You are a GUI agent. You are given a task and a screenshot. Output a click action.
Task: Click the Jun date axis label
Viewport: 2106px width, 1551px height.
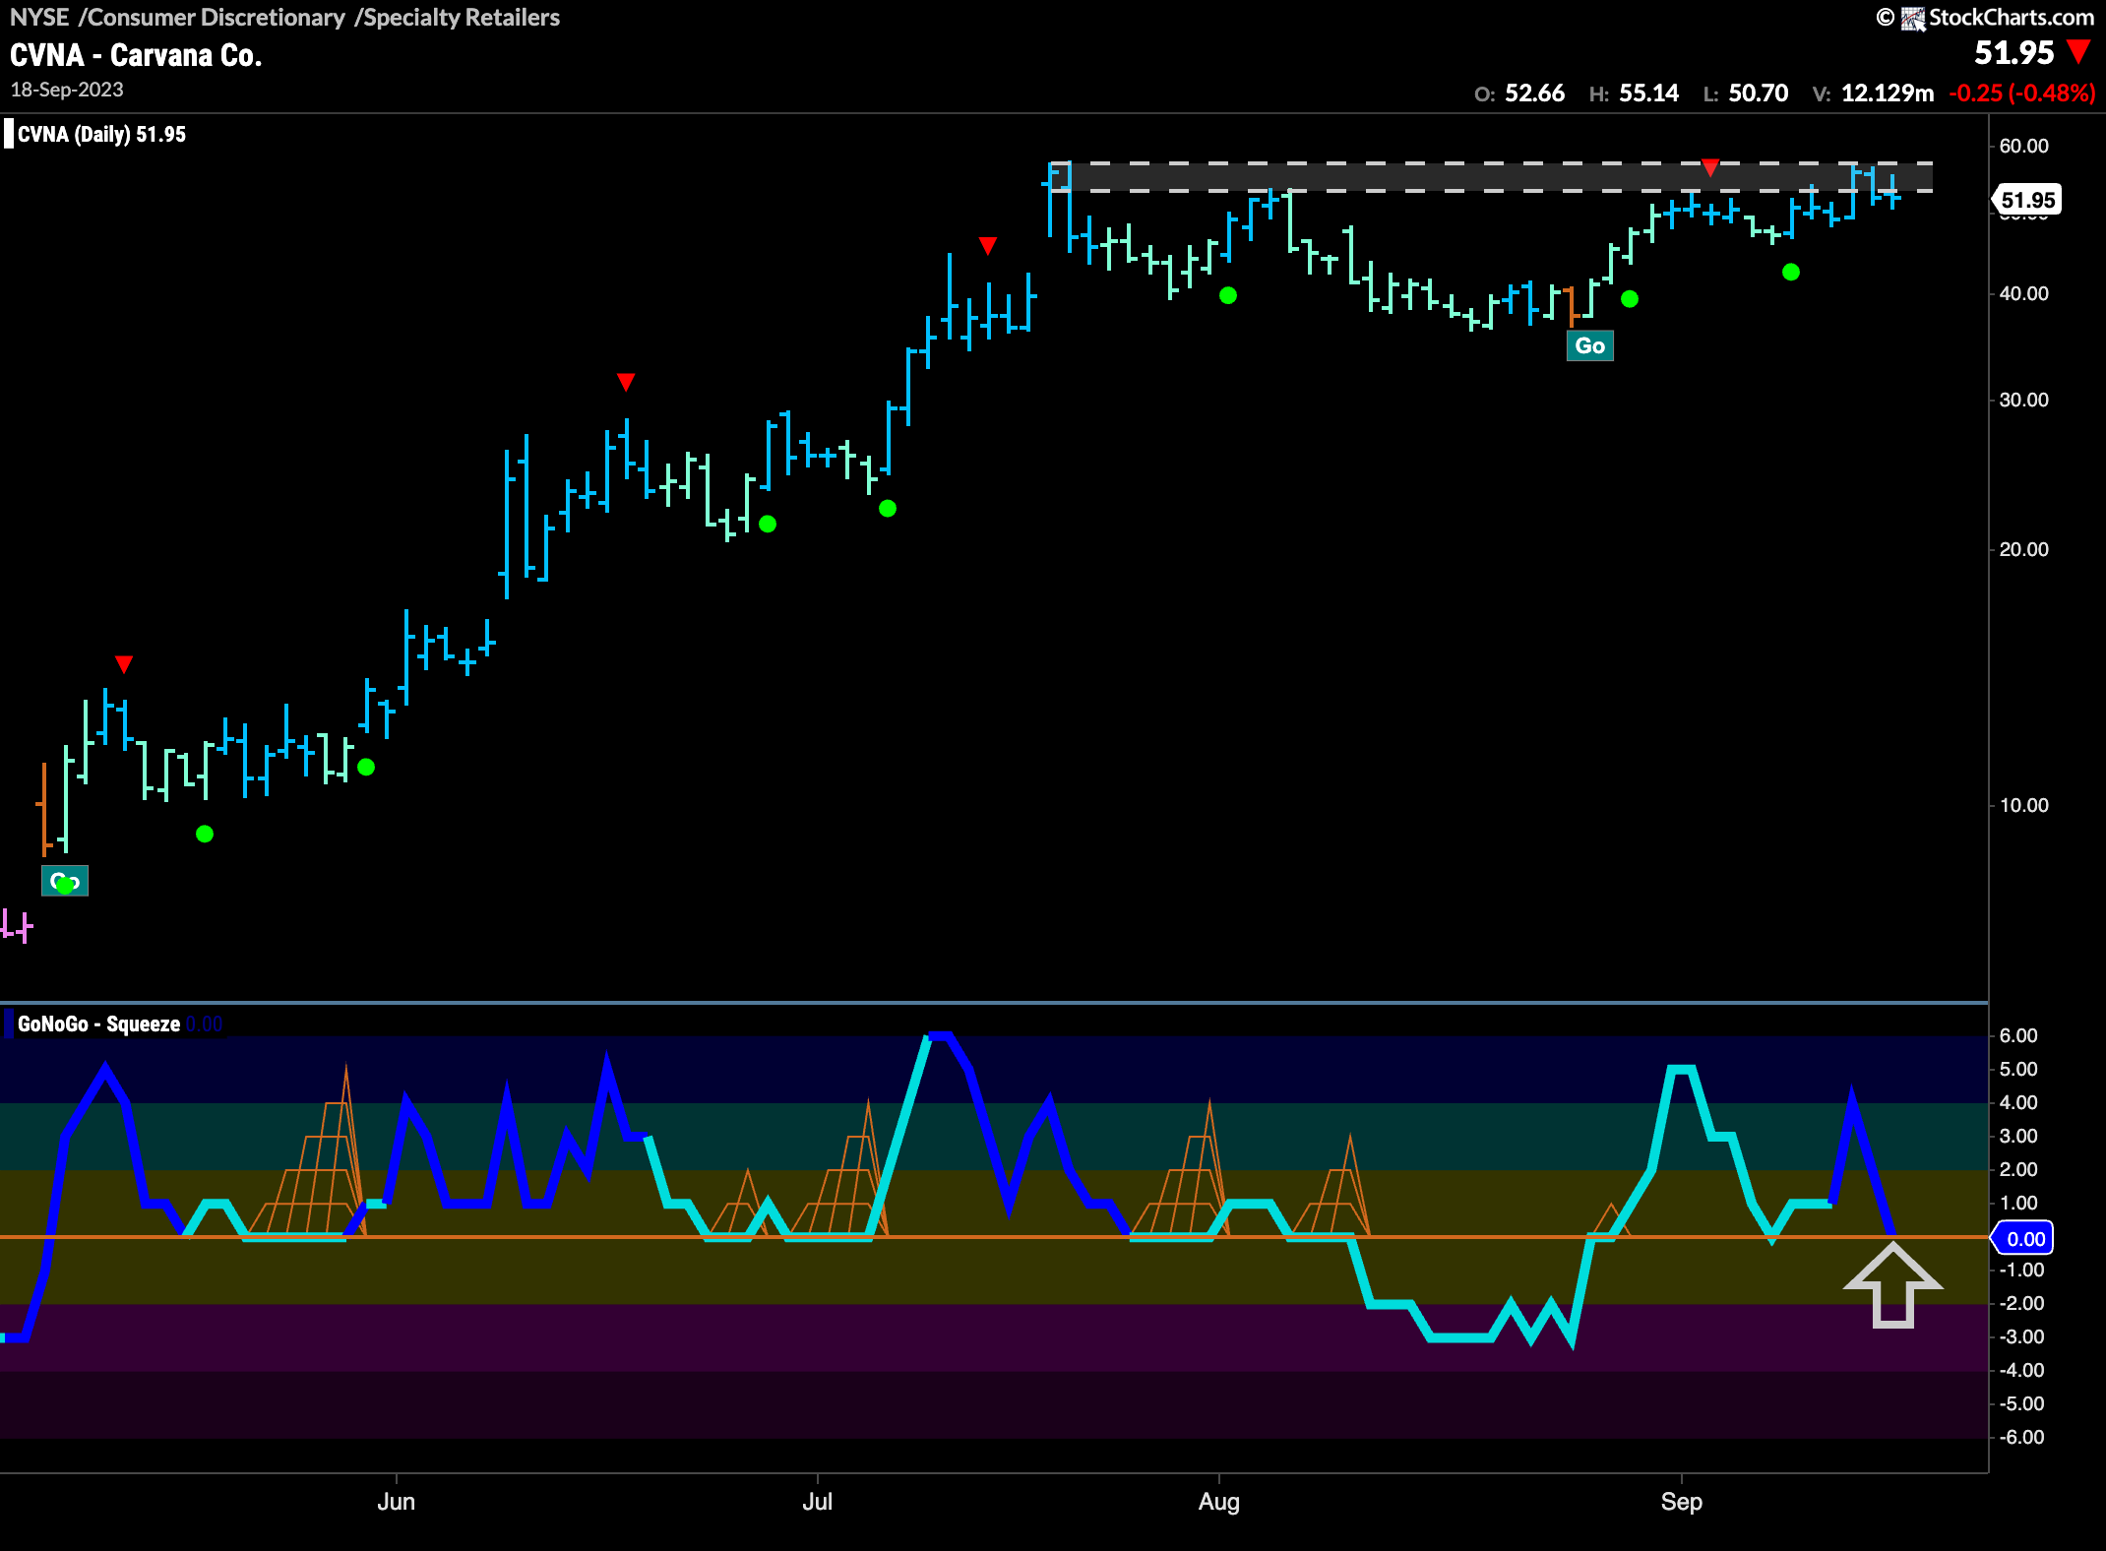coord(397,1502)
